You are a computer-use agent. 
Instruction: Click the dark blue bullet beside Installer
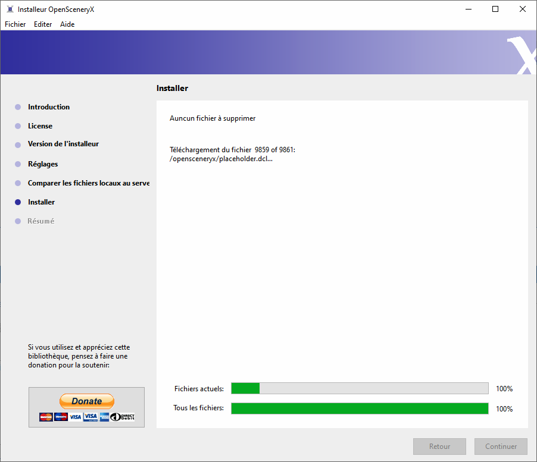(x=18, y=202)
